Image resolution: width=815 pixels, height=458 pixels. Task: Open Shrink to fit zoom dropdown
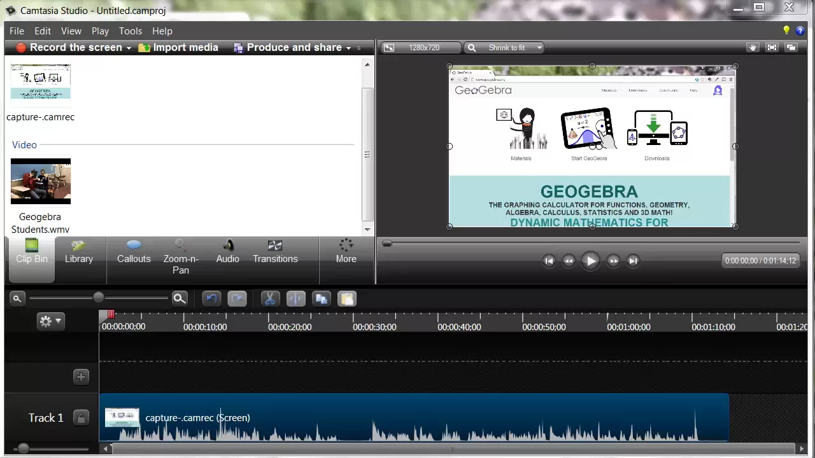point(505,48)
